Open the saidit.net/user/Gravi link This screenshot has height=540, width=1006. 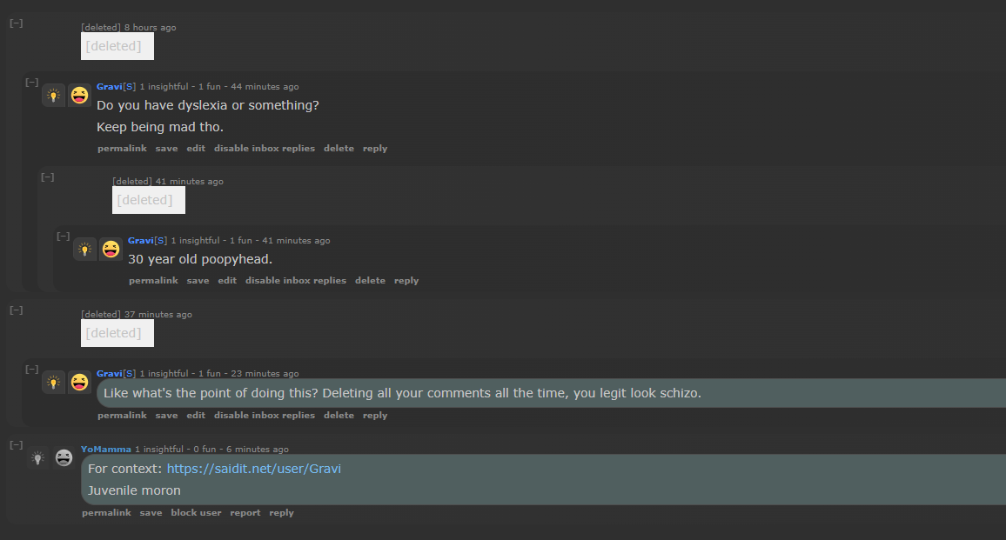click(x=253, y=469)
